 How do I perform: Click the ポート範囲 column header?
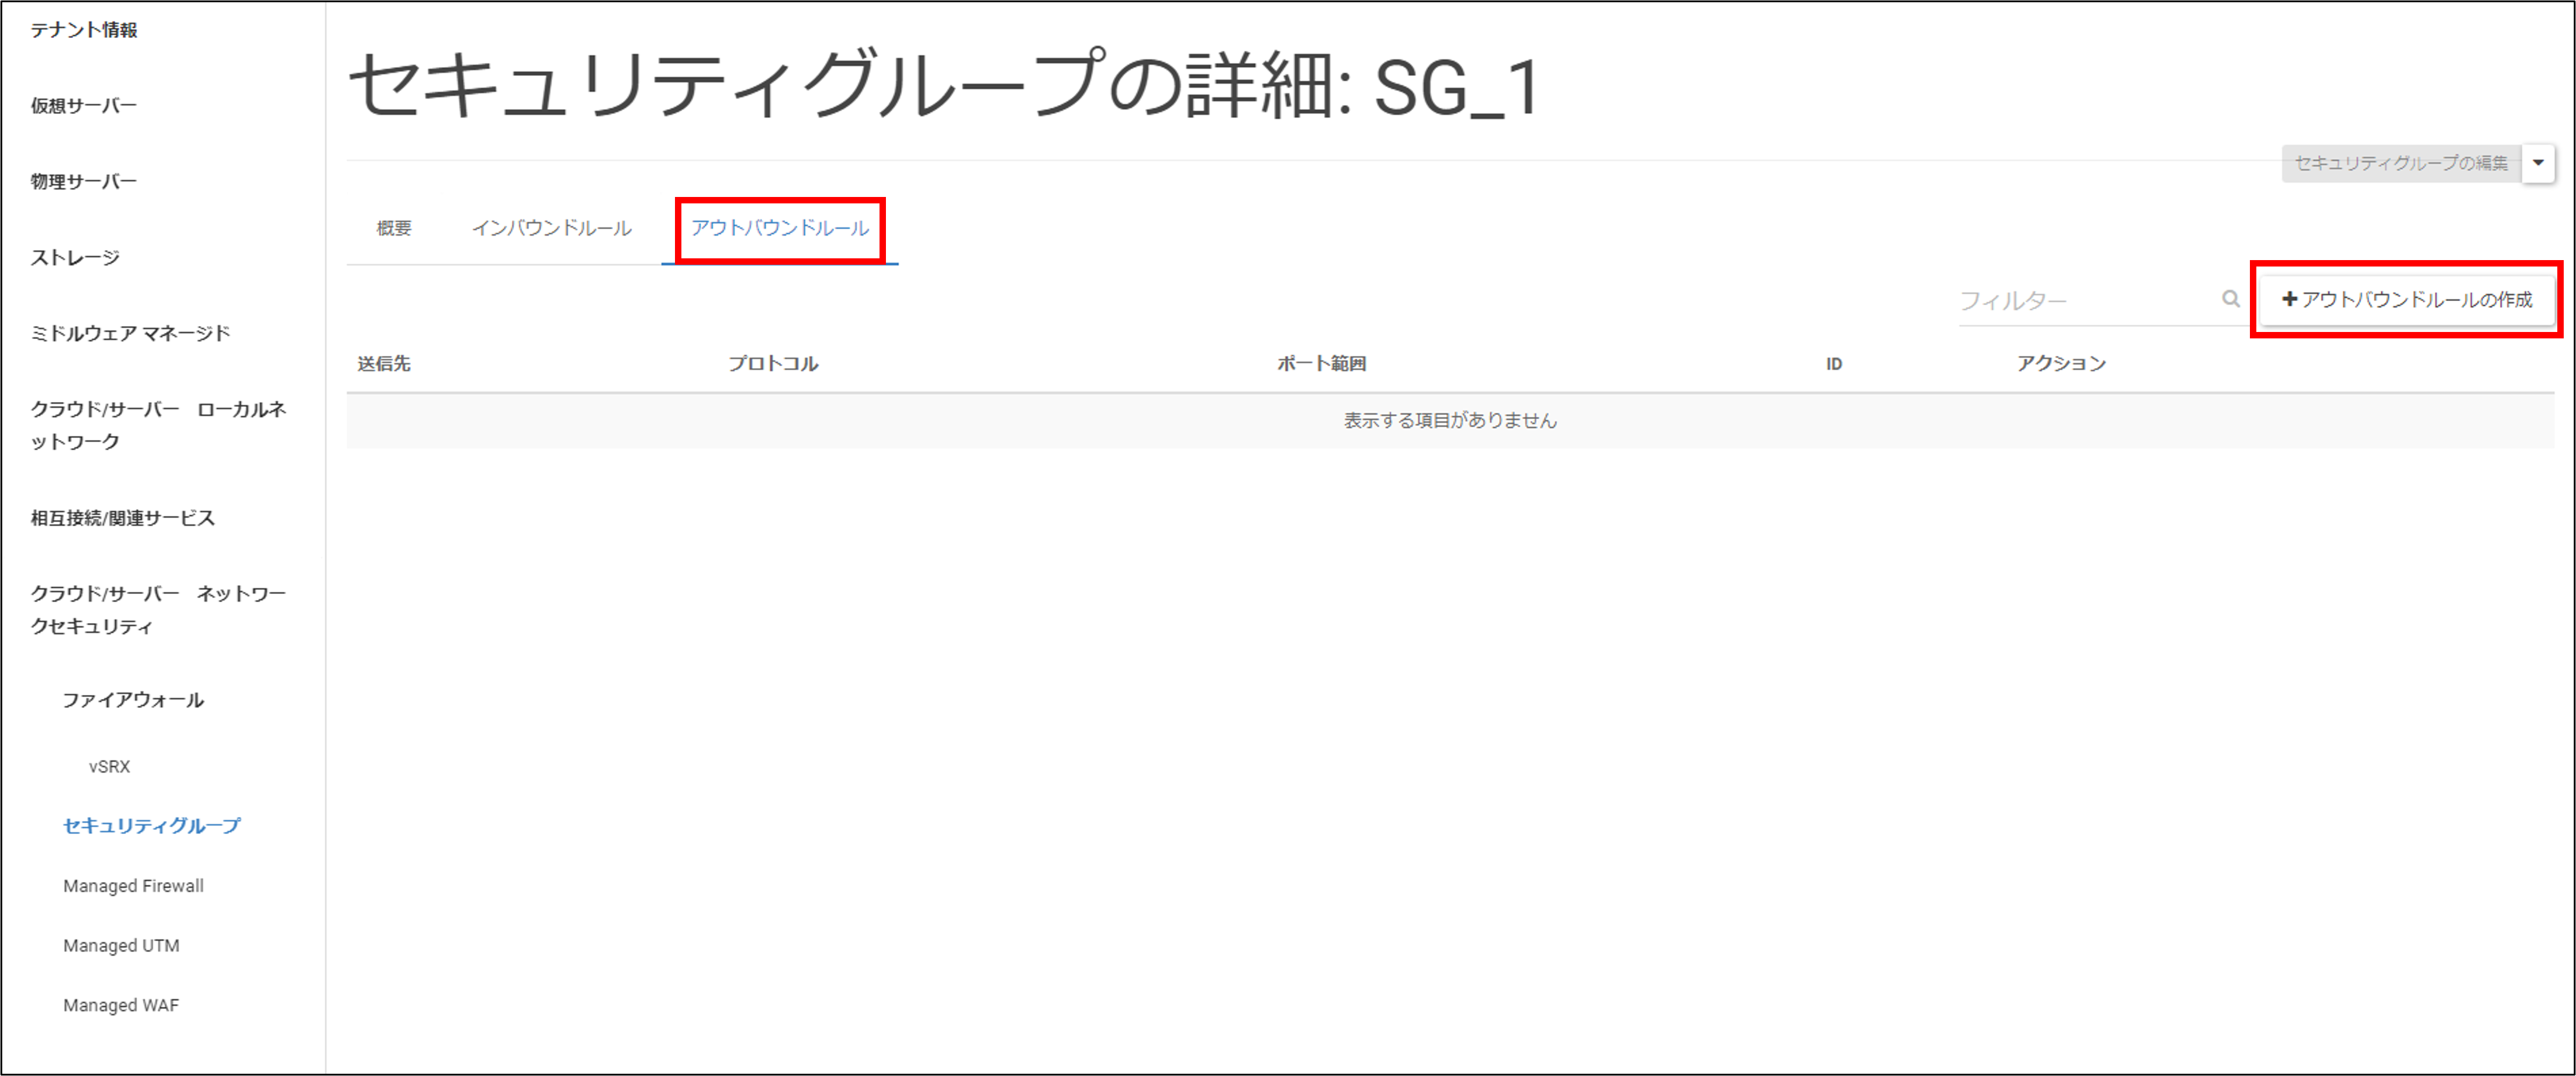click(x=1321, y=364)
